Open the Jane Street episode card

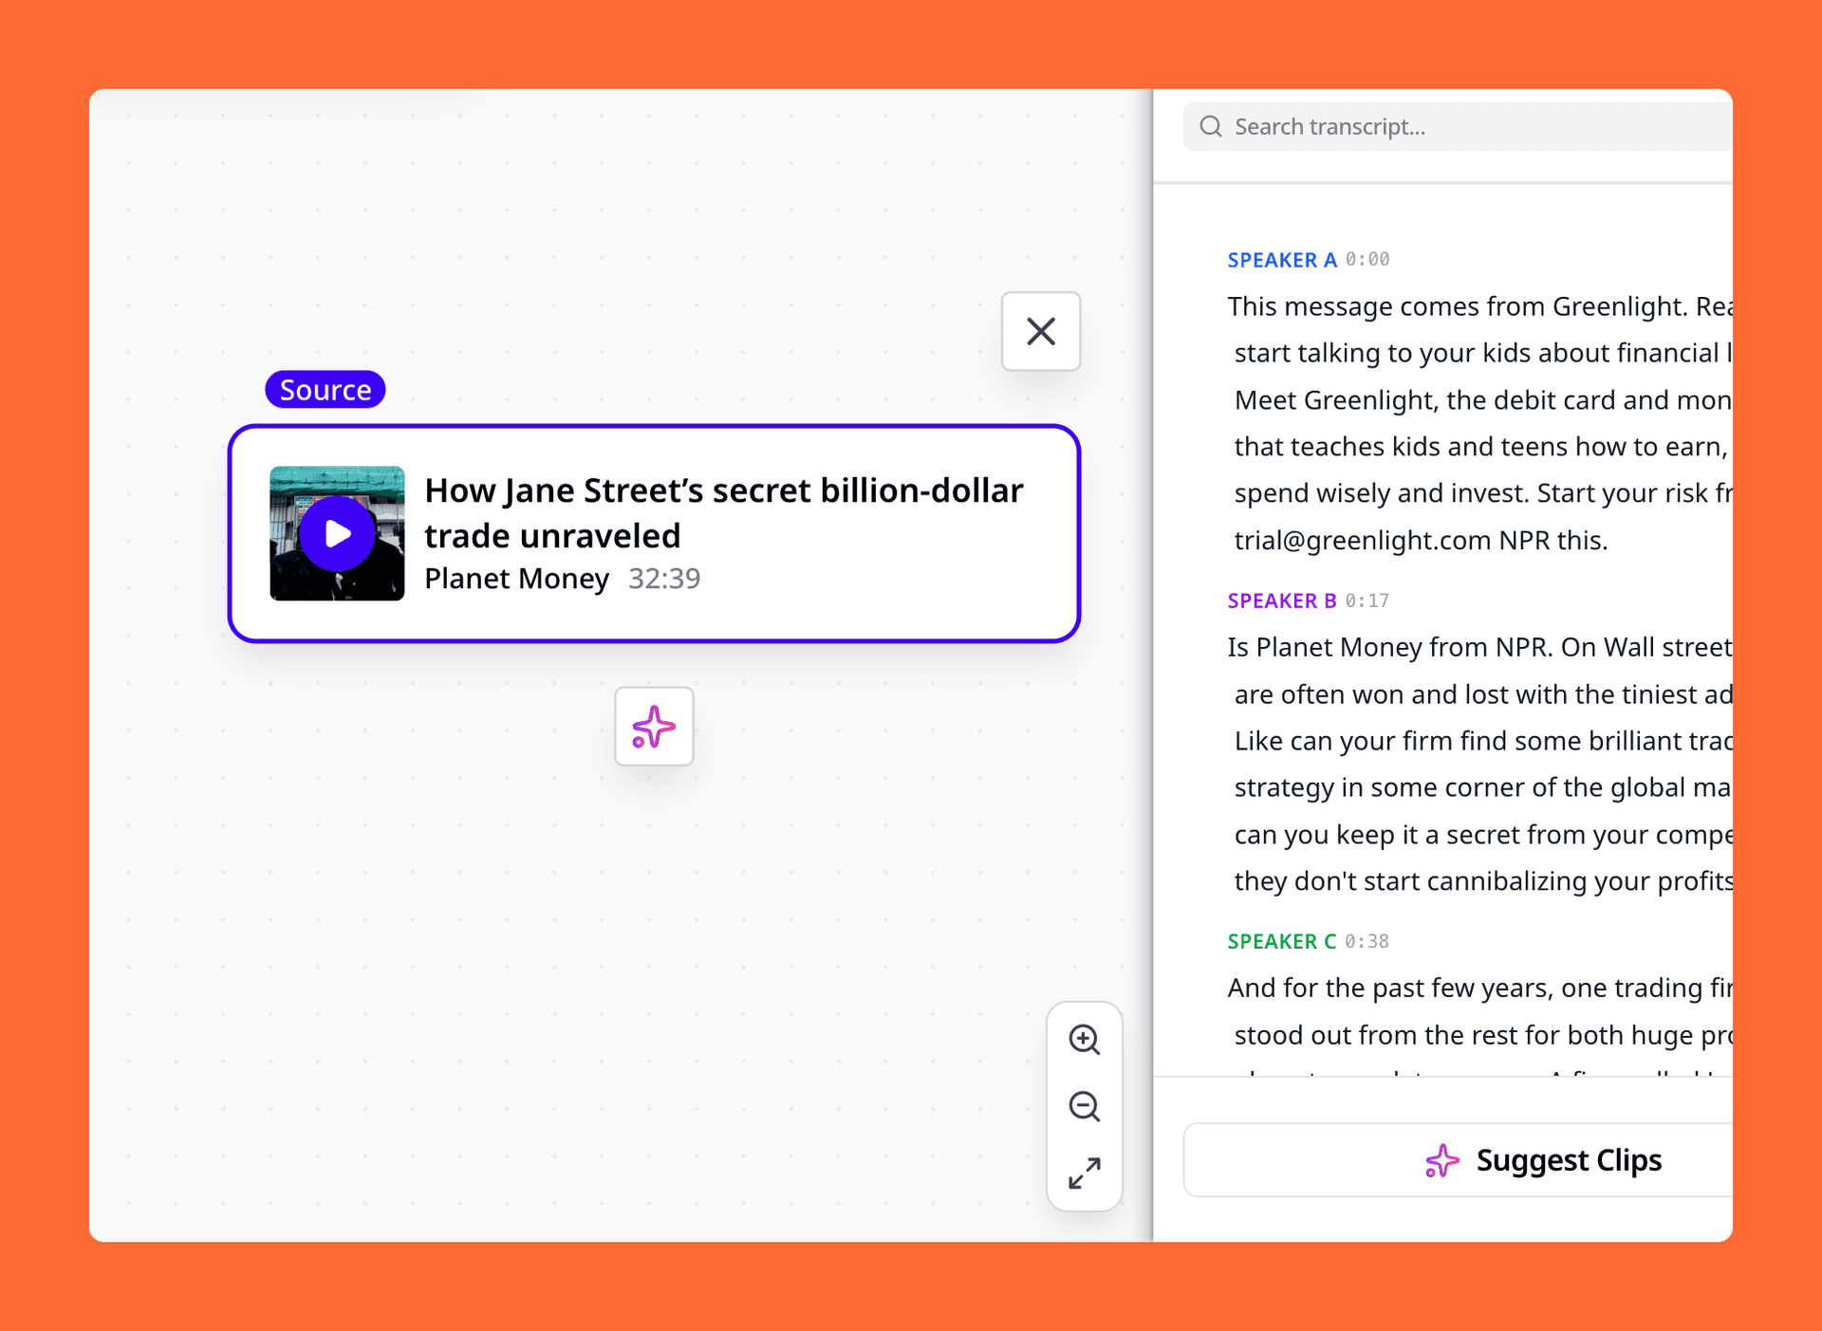655,533
